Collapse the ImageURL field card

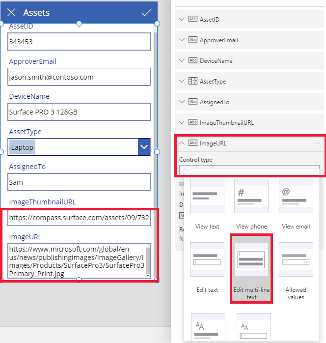pos(182,143)
